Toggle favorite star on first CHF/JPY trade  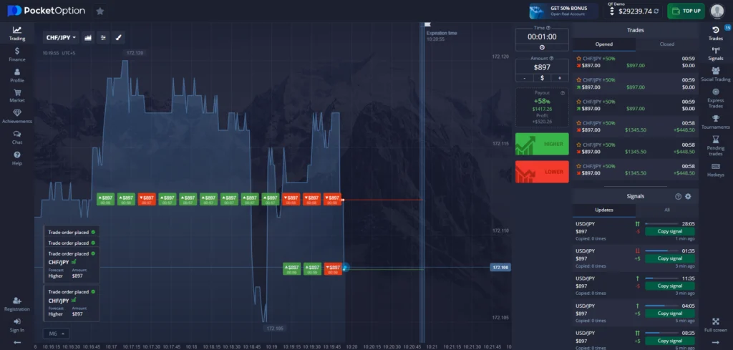coord(578,58)
